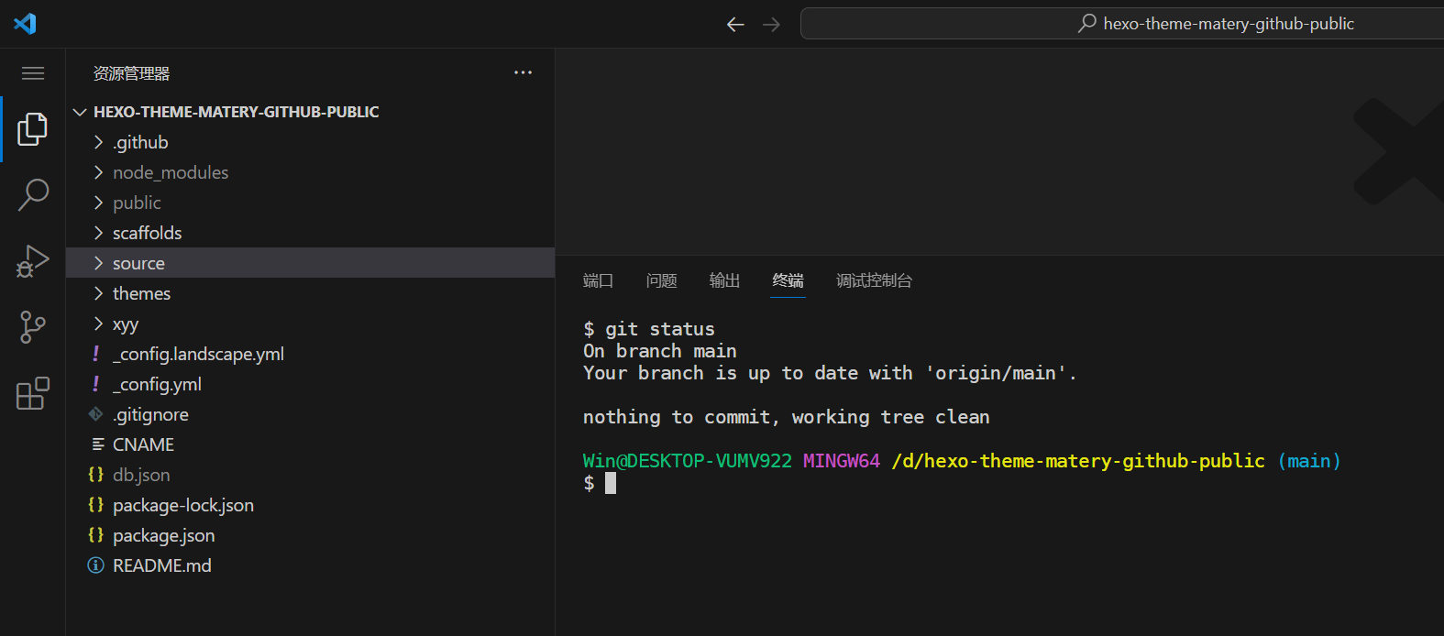Expand the source folder chevron
The image size is (1444, 636).
click(x=98, y=263)
